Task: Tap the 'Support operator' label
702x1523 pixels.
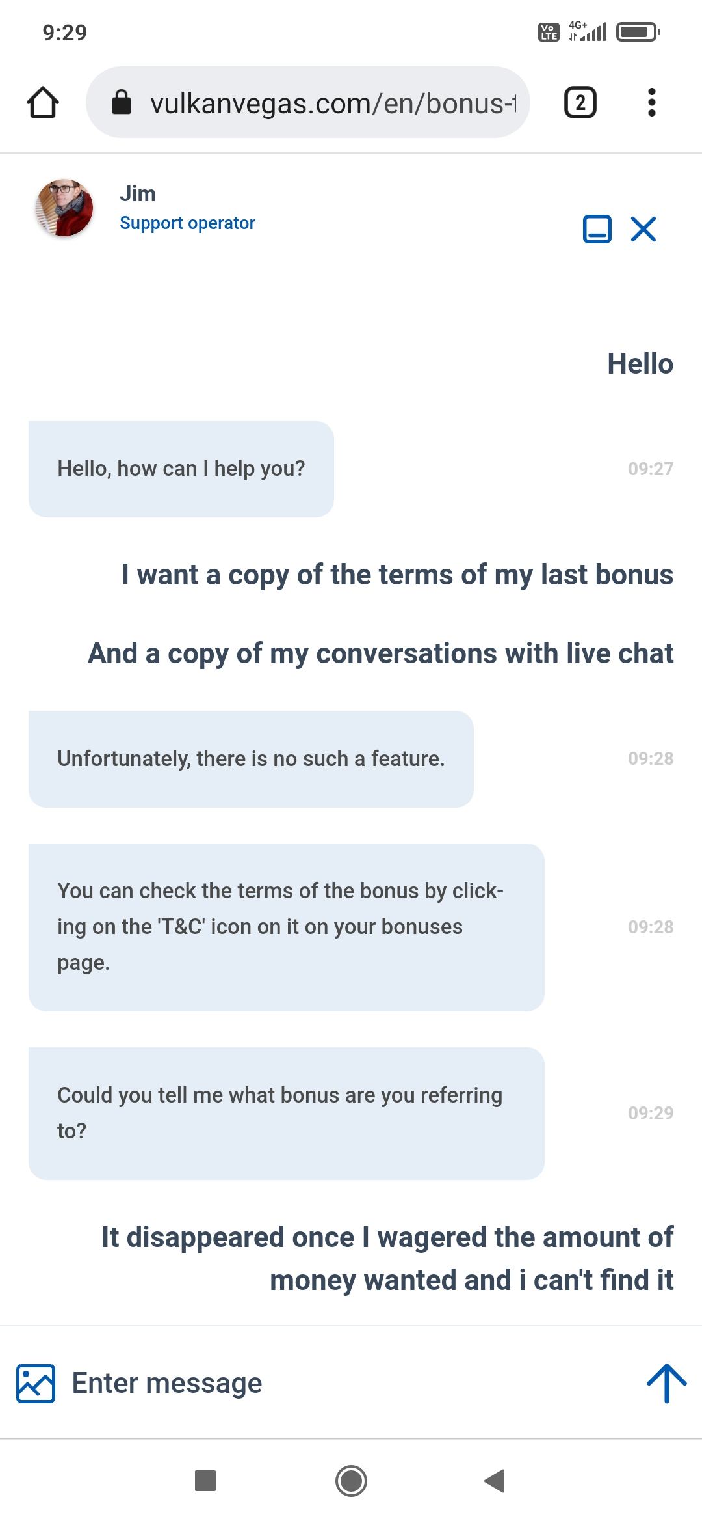Action: (x=187, y=223)
